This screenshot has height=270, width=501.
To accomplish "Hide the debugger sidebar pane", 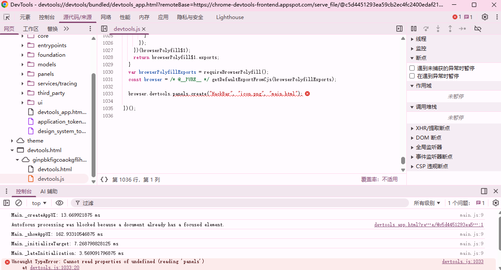I will (x=399, y=29).
